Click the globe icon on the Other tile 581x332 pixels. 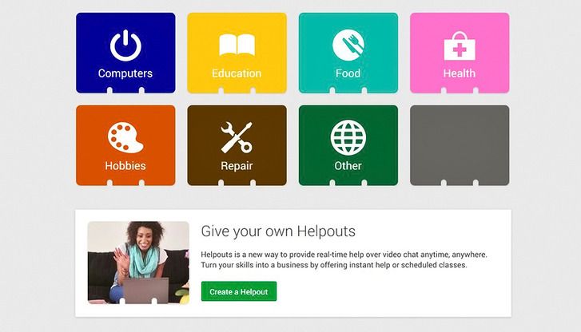[348, 138]
